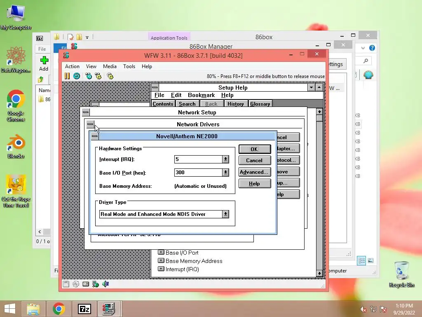Open the Setup Help control menu box
The image size is (422, 317).
pos(155,88)
